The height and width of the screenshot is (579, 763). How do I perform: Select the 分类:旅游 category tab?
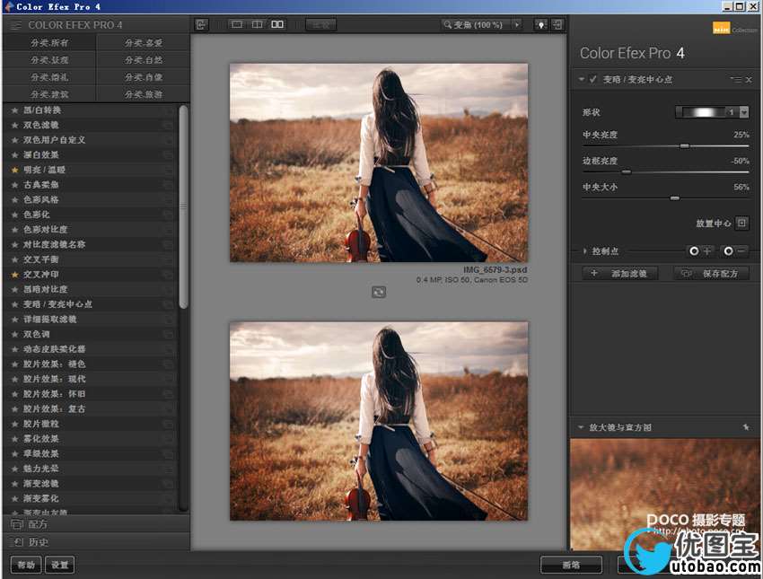pyautogui.click(x=143, y=94)
